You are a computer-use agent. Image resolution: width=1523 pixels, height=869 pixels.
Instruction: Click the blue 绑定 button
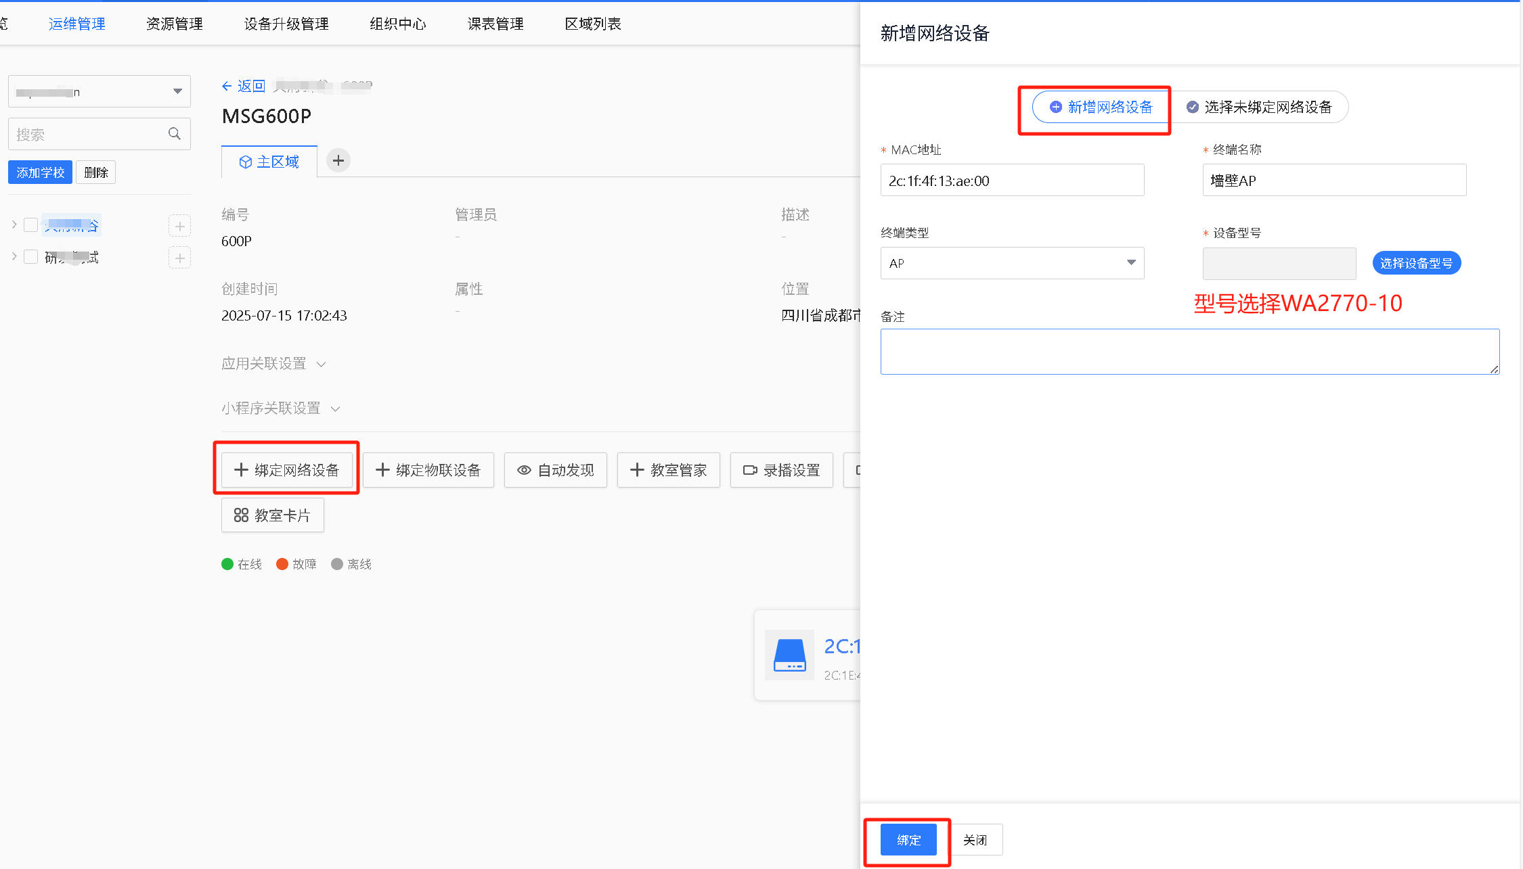908,840
